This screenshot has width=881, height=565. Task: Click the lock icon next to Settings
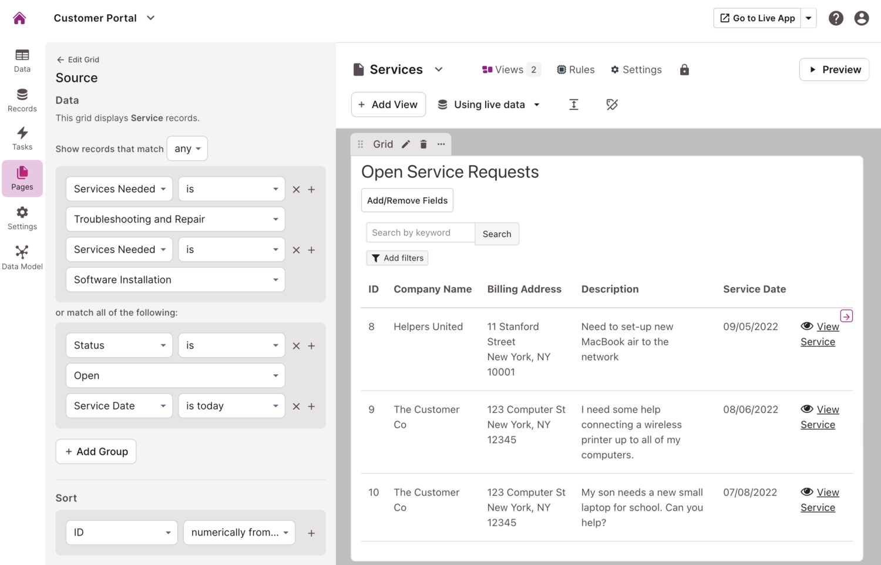pos(684,70)
